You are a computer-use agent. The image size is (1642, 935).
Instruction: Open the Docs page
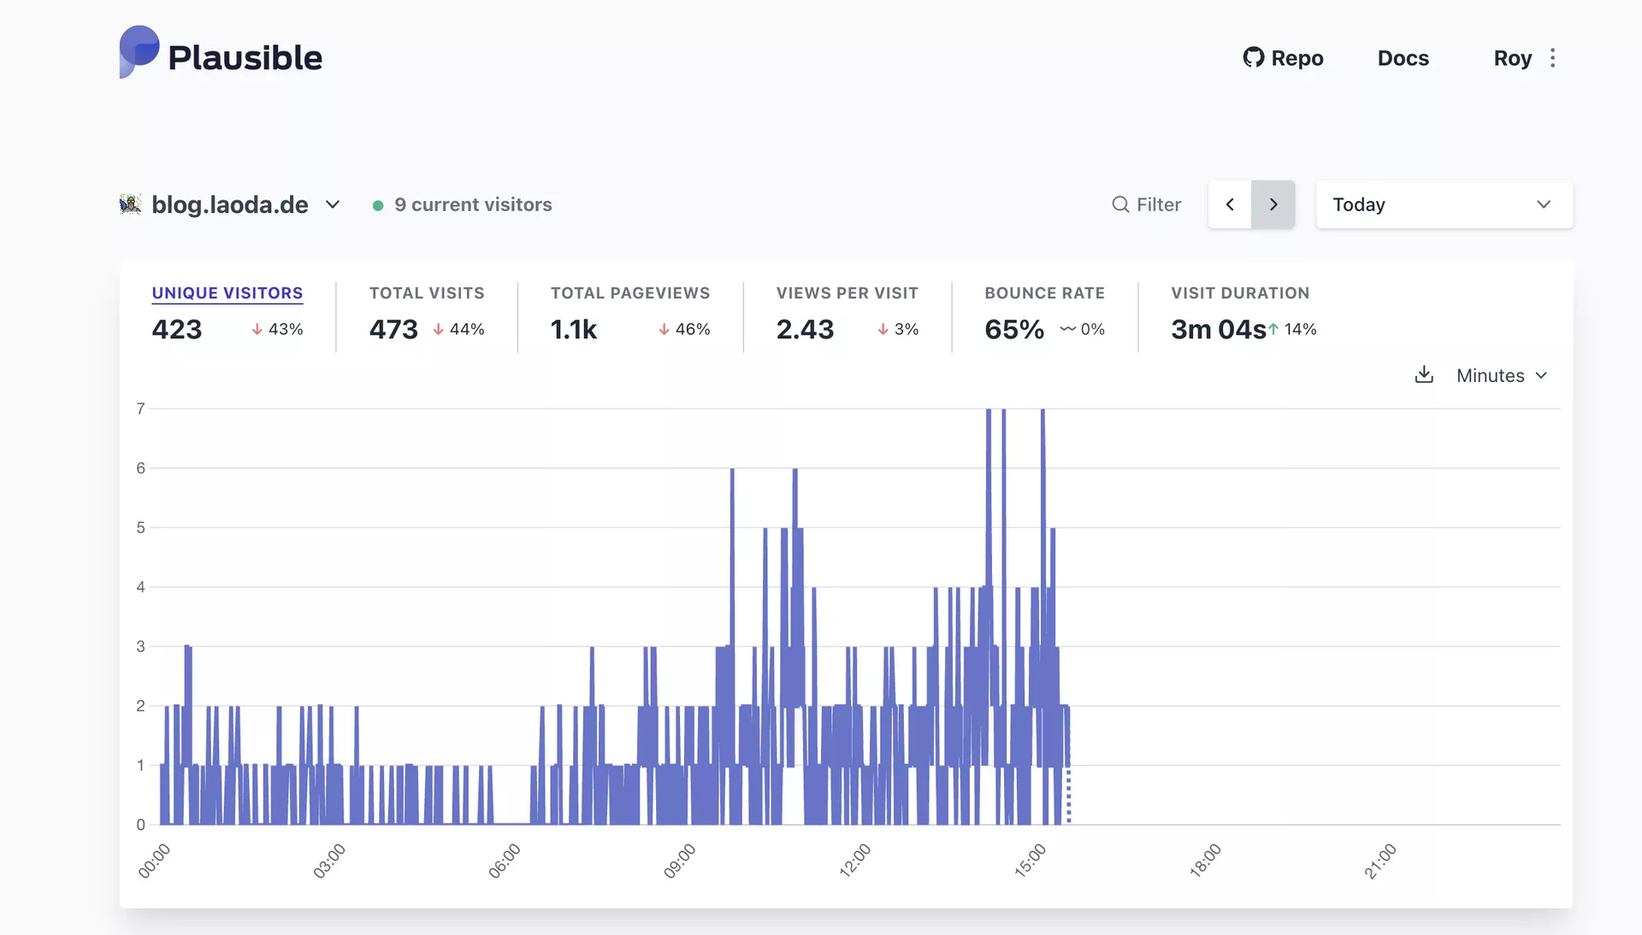pos(1403,58)
